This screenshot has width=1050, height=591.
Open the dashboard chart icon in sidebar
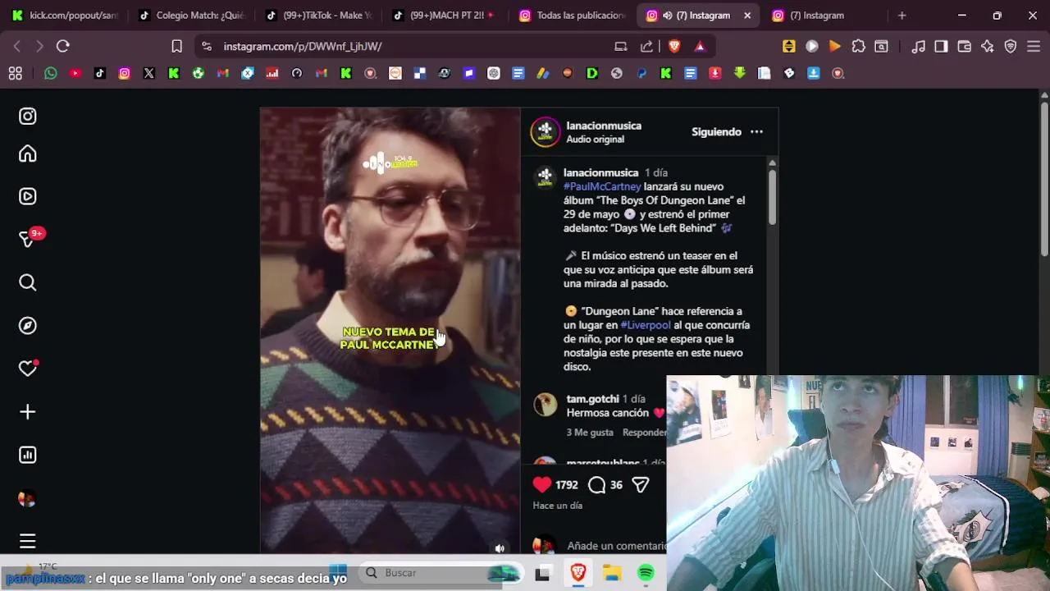[28, 455]
